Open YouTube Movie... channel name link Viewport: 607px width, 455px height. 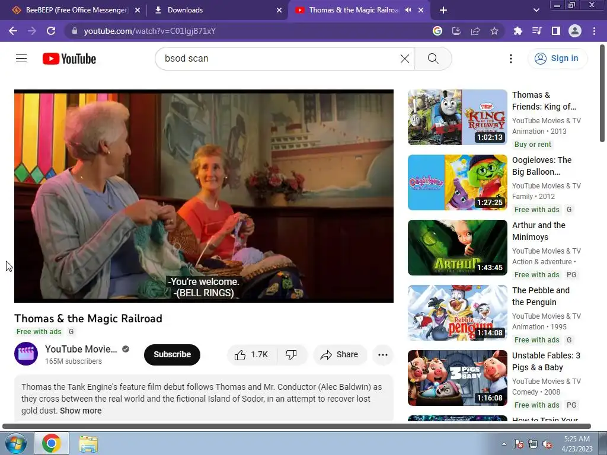(81, 349)
